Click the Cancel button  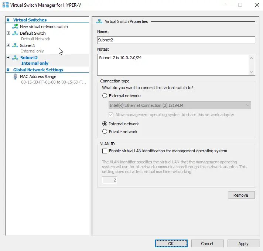[207, 244]
